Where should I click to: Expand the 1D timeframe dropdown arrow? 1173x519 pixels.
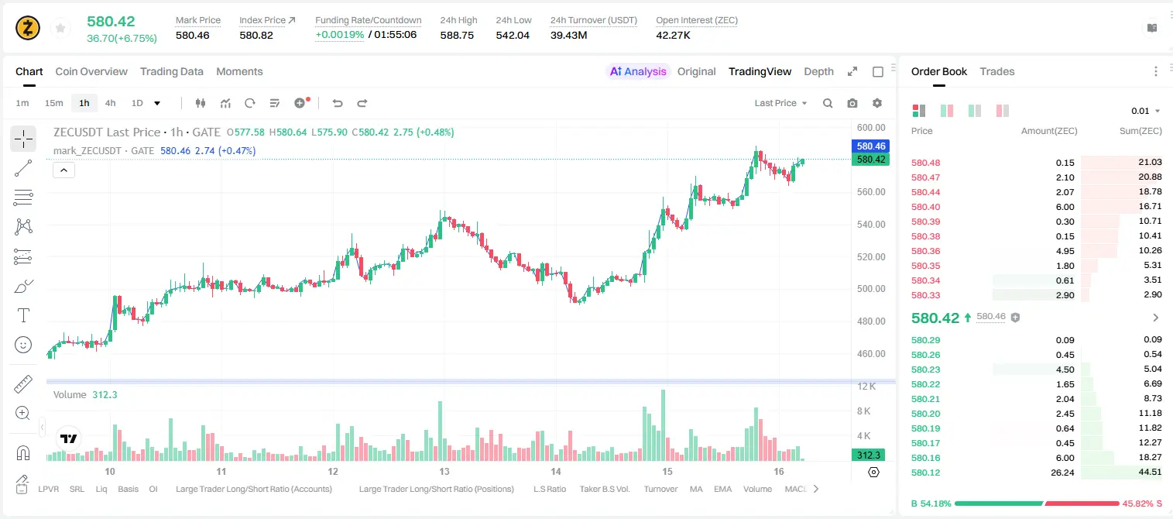pos(157,103)
